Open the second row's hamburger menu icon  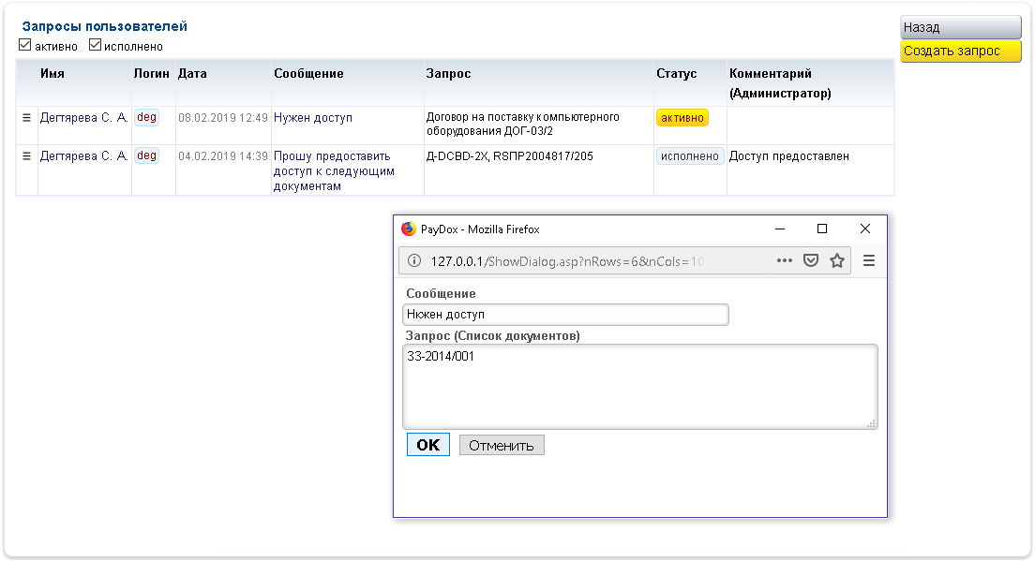point(26,156)
